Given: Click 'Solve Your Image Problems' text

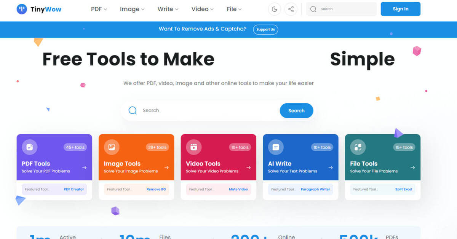Looking at the screenshot, I should pyautogui.click(x=131, y=171).
